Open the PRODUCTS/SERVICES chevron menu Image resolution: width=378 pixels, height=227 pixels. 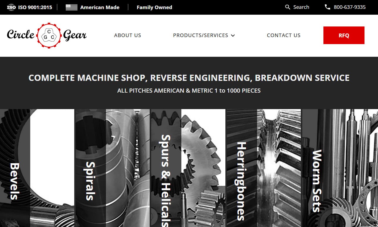coord(233,35)
